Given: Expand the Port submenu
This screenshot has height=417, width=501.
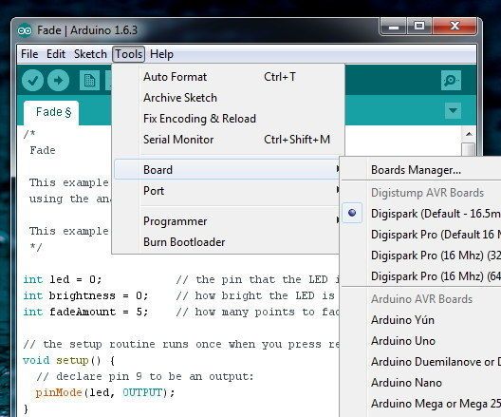Looking at the screenshot, I should pyautogui.click(x=227, y=191).
